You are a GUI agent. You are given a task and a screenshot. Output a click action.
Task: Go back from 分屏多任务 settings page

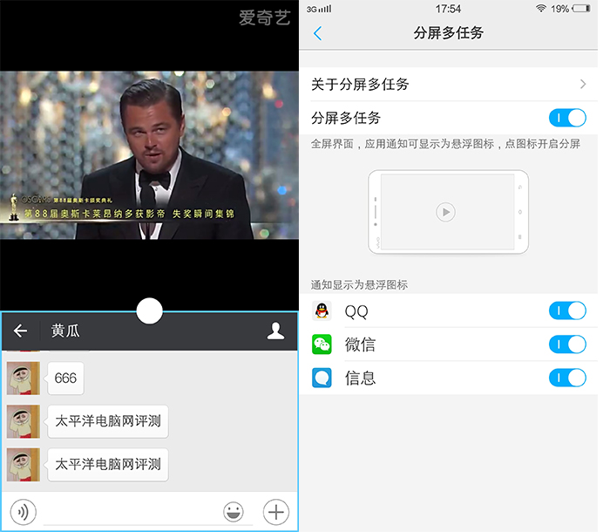click(317, 33)
